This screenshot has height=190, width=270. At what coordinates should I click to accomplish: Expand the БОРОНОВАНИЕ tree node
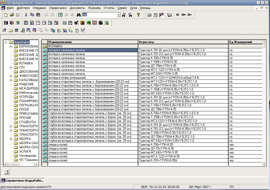(x=11, y=46)
